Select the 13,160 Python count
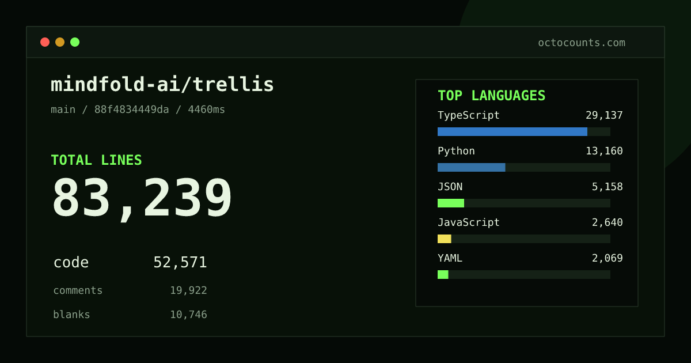The width and height of the screenshot is (691, 363). [604, 151]
